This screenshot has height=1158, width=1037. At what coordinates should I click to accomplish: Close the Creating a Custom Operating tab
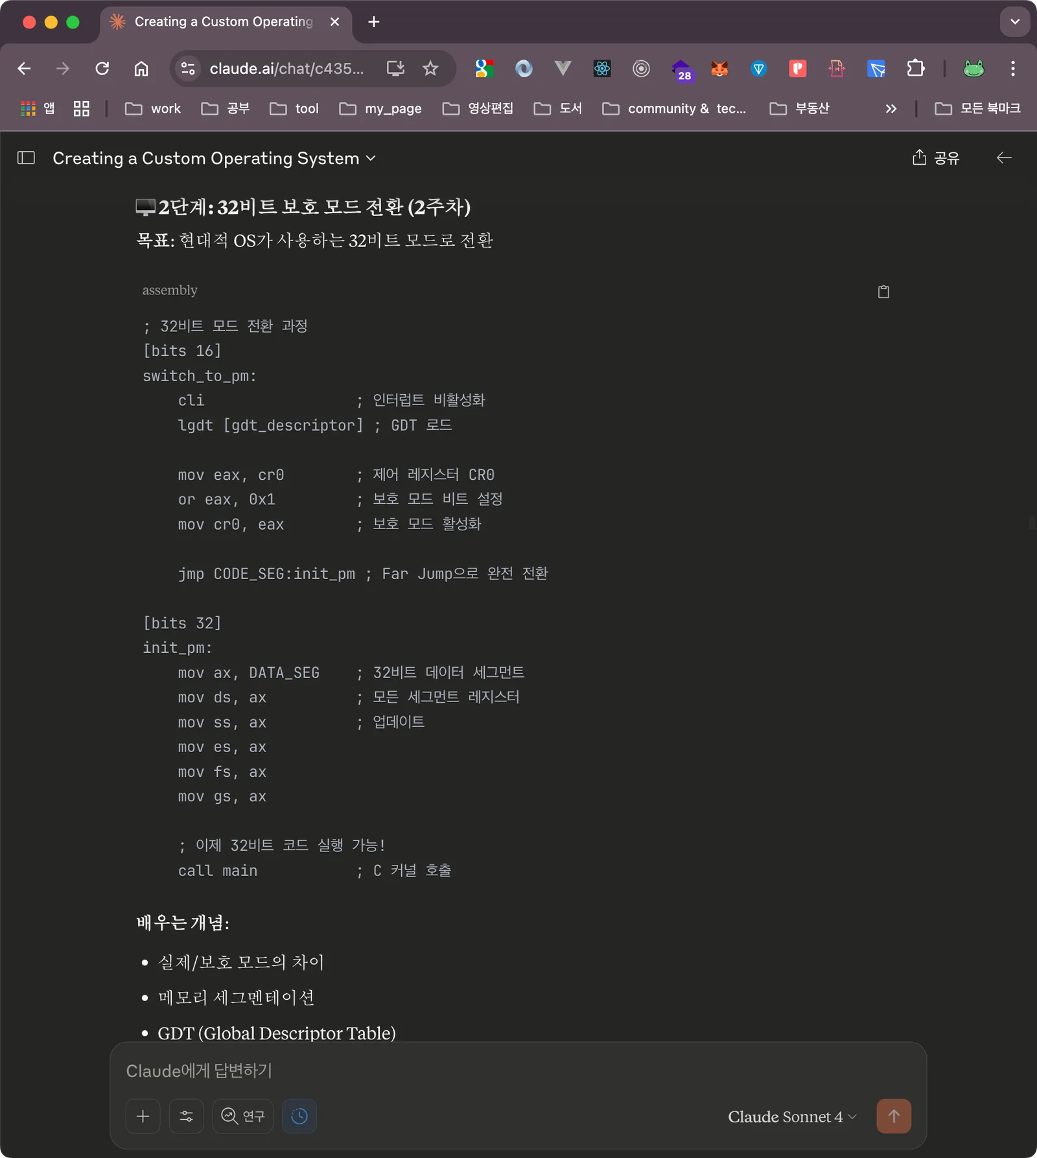[x=334, y=22]
